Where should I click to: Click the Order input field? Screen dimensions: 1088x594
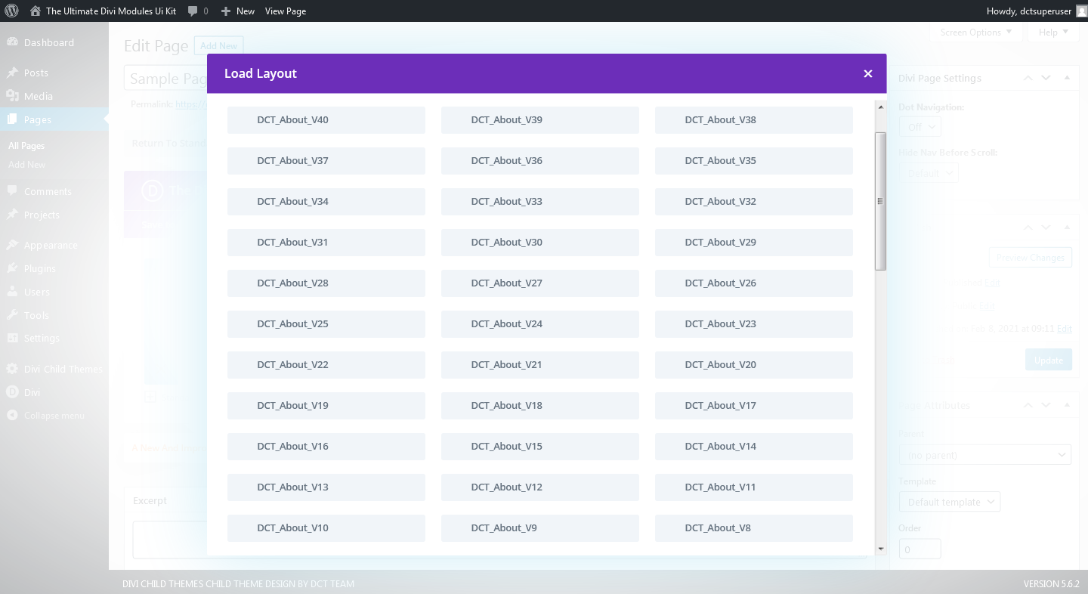(920, 549)
